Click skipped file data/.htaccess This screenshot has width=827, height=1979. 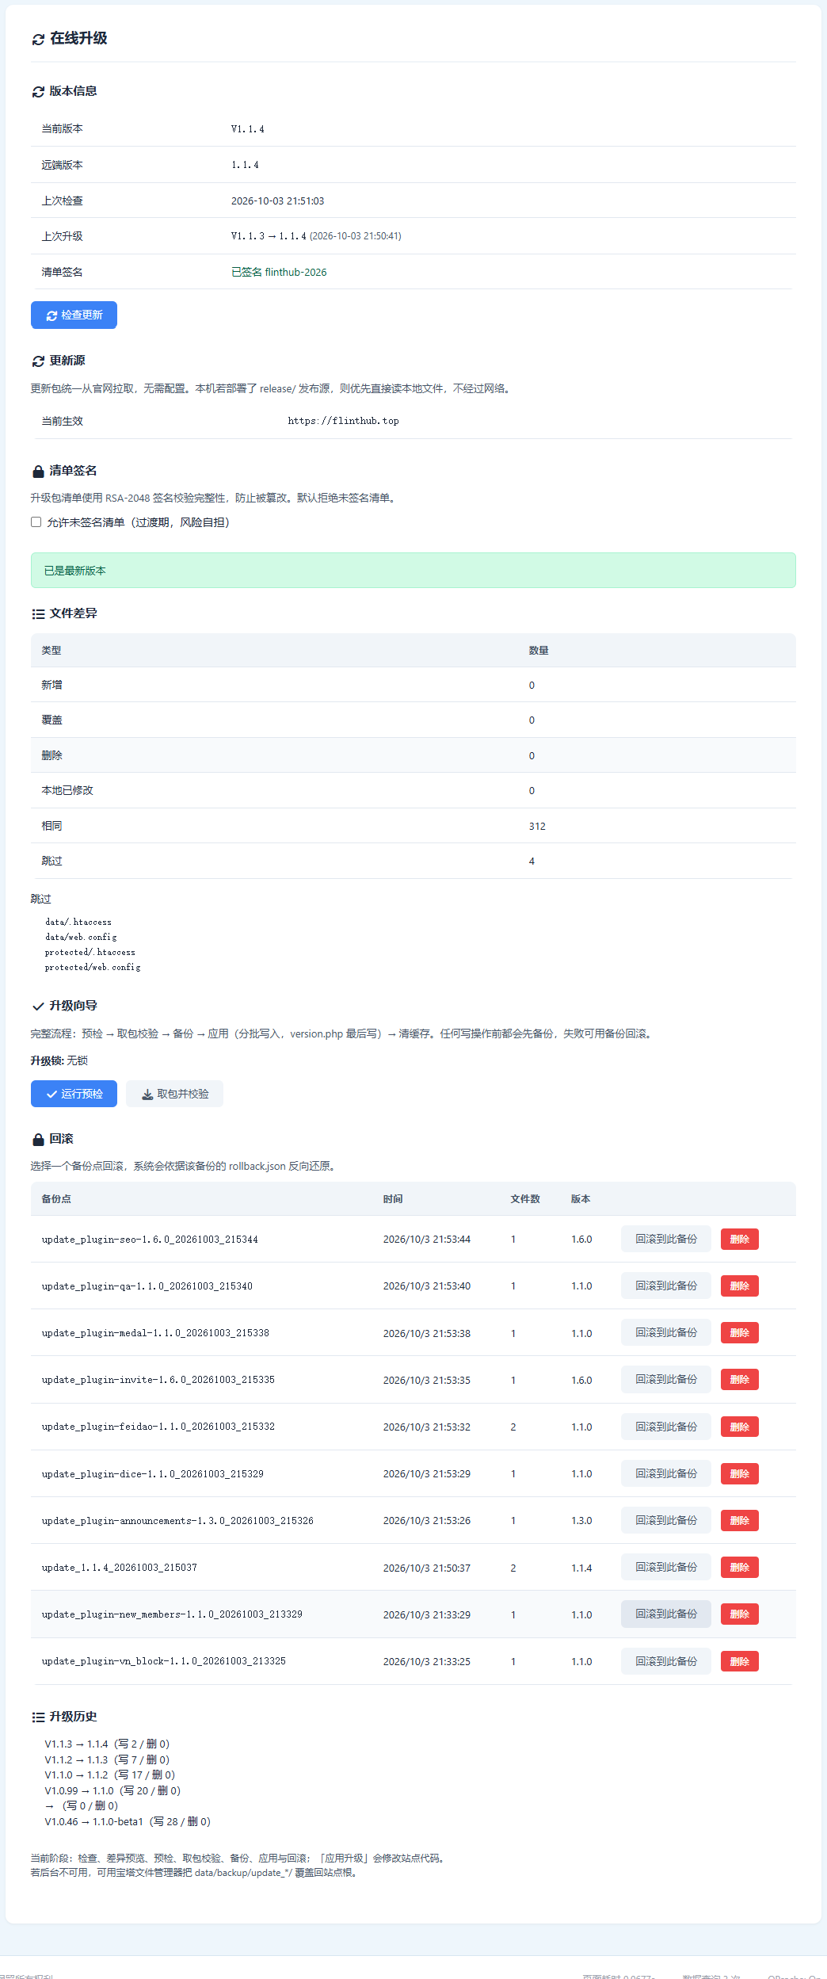[x=78, y=922]
